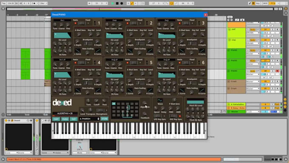This screenshot has width=289, height=163.
Task: Toggle the overview triangle below the Tap button
Action: (x=3, y=9)
